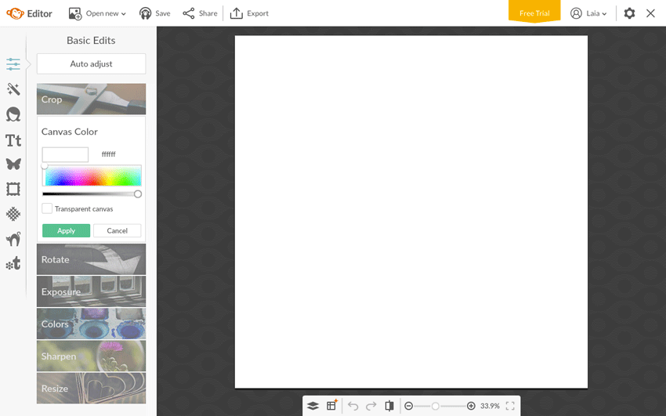Screen dimensions: 666x416
Task: Click the Export label in toolbar
Action: tap(258, 13)
